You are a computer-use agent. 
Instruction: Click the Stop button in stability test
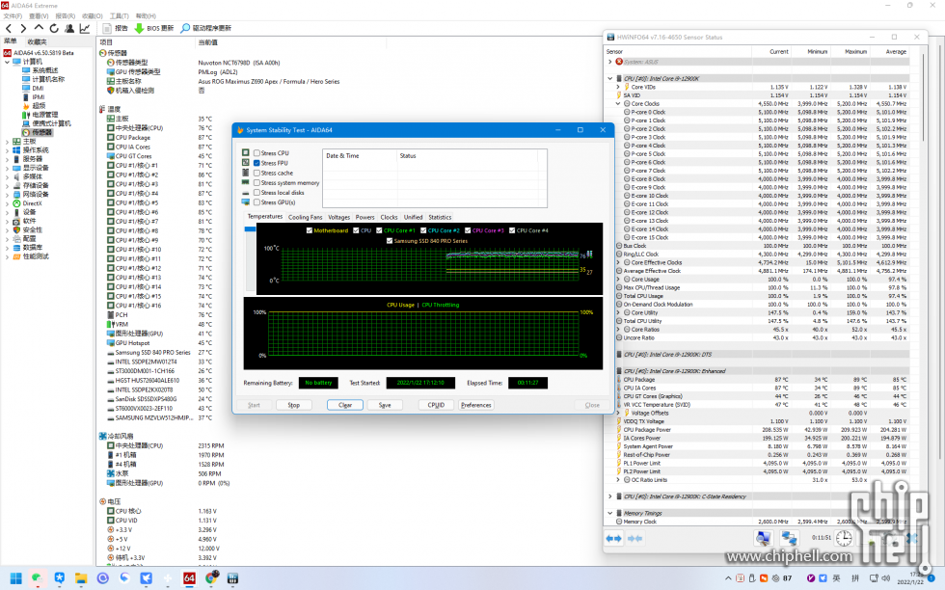point(293,405)
